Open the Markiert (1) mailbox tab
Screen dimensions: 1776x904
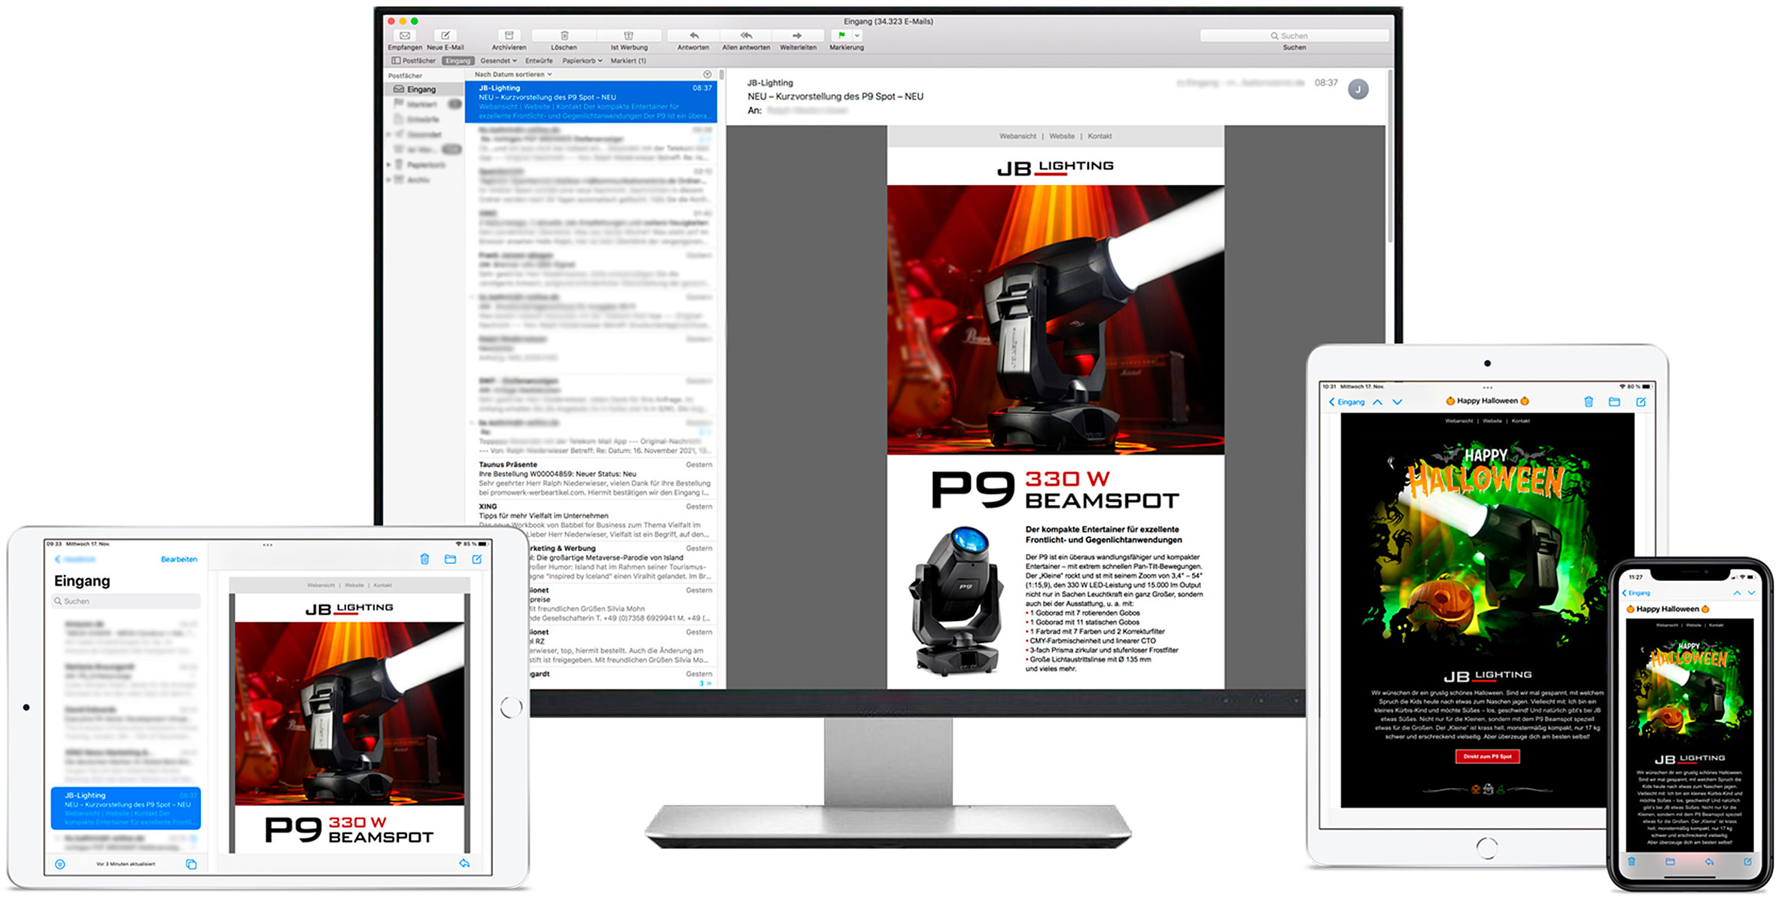(x=629, y=60)
